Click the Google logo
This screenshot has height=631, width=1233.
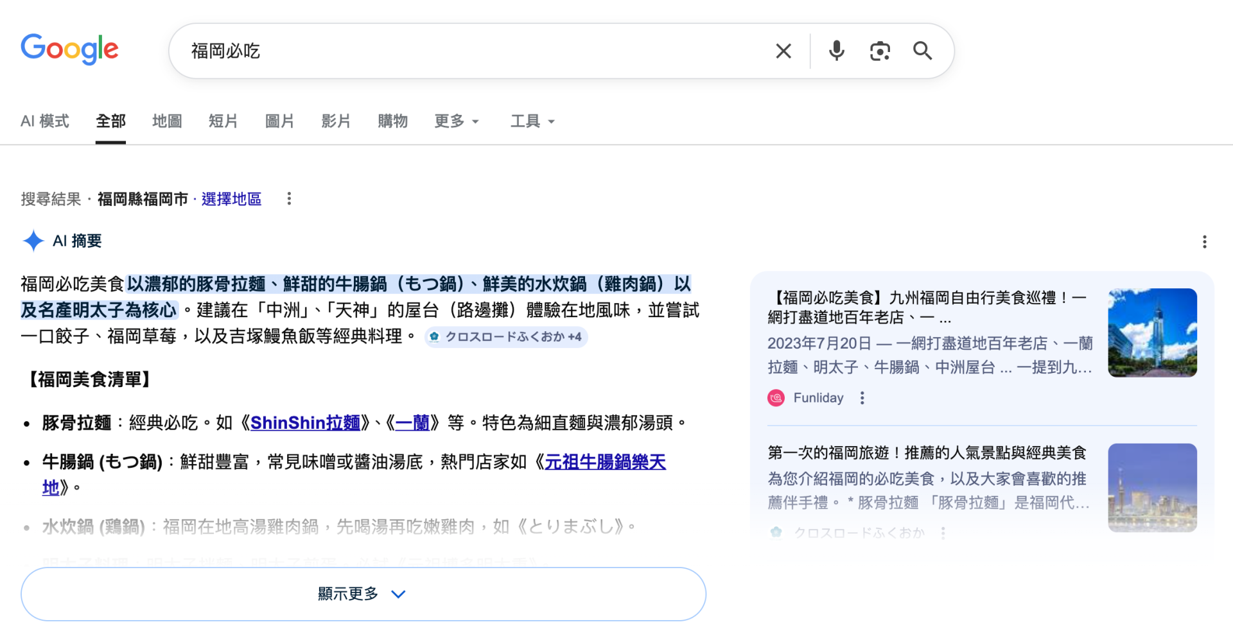click(69, 49)
